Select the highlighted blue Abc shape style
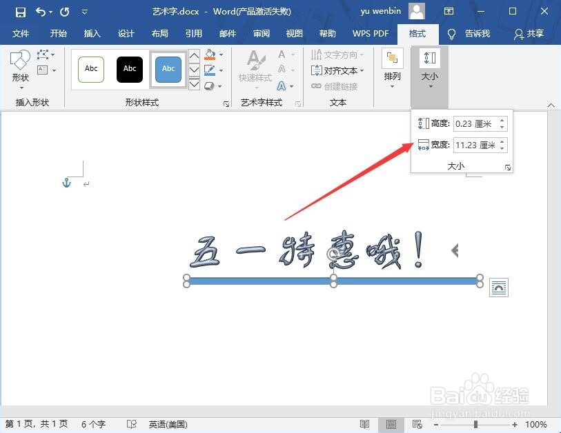The image size is (561, 433). point(168,69)
